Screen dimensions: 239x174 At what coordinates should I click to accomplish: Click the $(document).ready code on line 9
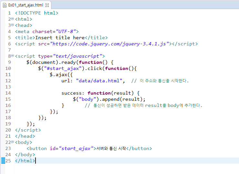click(70, 63)
